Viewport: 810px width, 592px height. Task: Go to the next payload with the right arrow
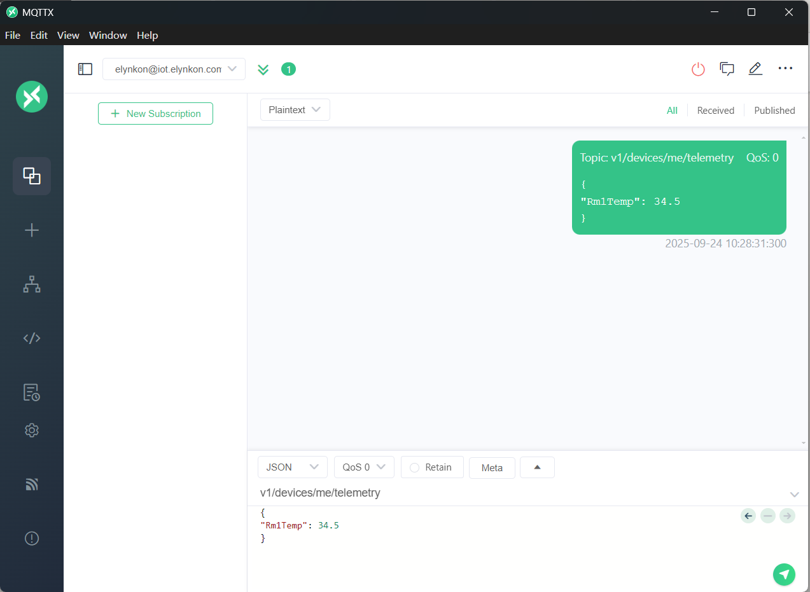pos(788,516)
